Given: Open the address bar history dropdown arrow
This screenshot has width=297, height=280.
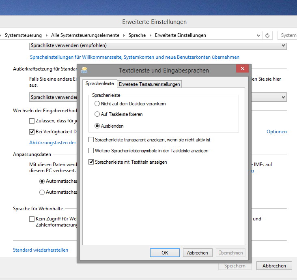Looking at the screenshot, I should 258,35.
